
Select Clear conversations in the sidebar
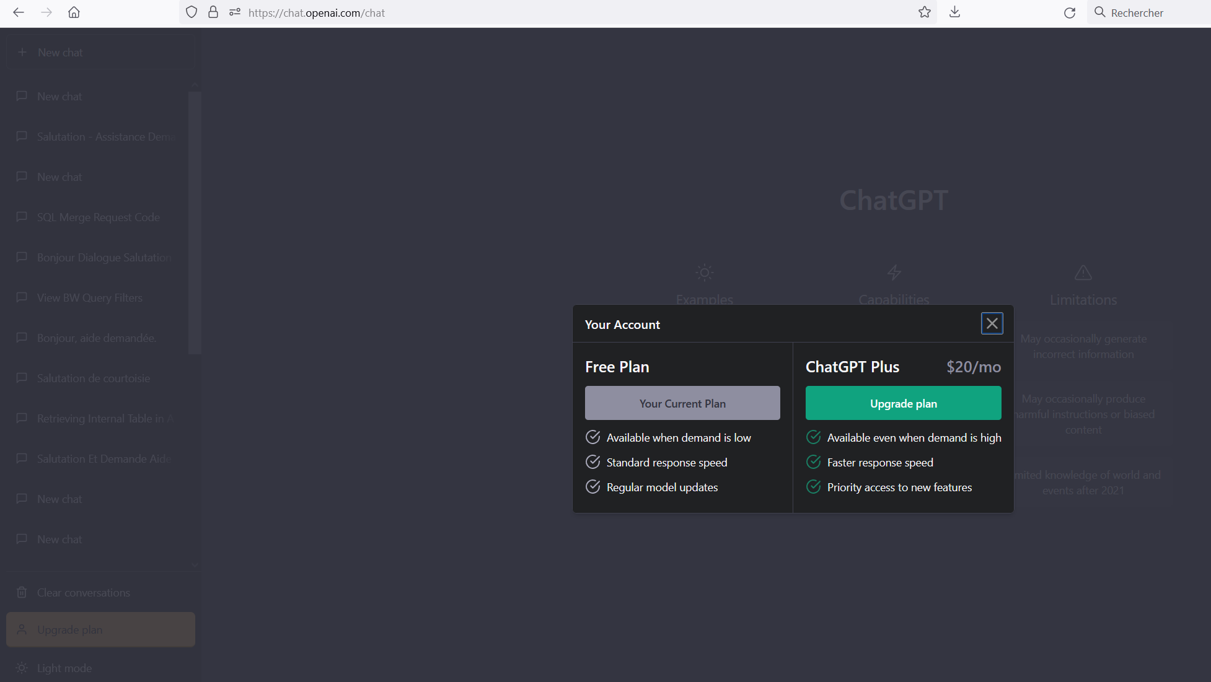[x=101, y=593]
